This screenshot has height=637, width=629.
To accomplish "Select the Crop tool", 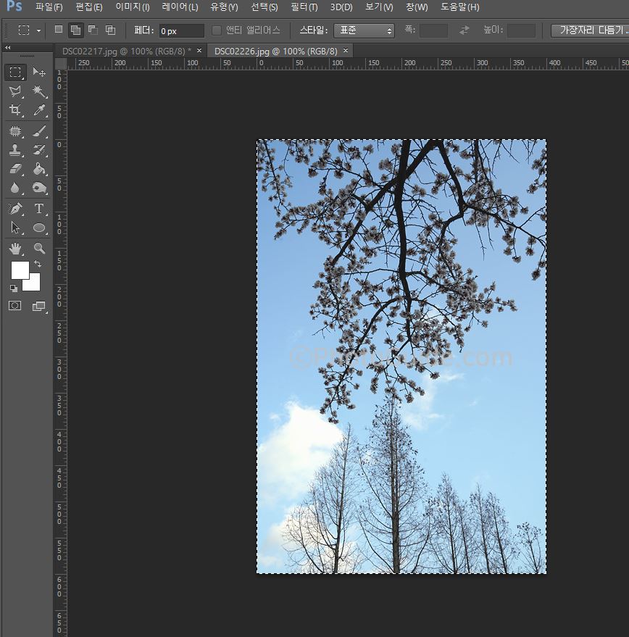I will (15, 110).
